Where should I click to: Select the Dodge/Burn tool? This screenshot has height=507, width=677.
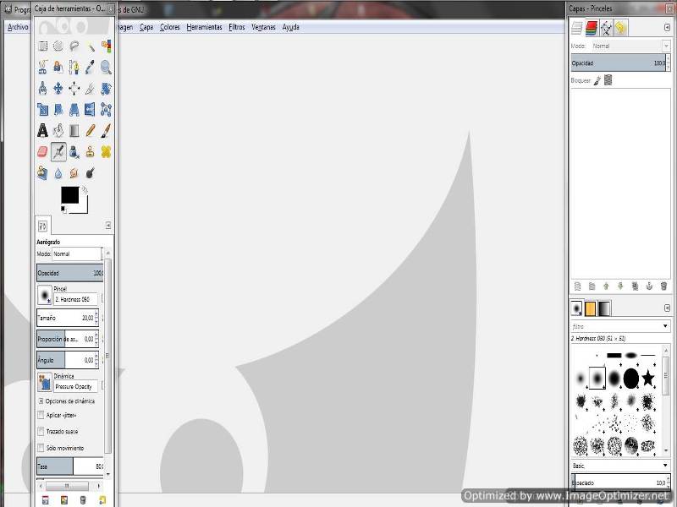(x=91, y=173)
